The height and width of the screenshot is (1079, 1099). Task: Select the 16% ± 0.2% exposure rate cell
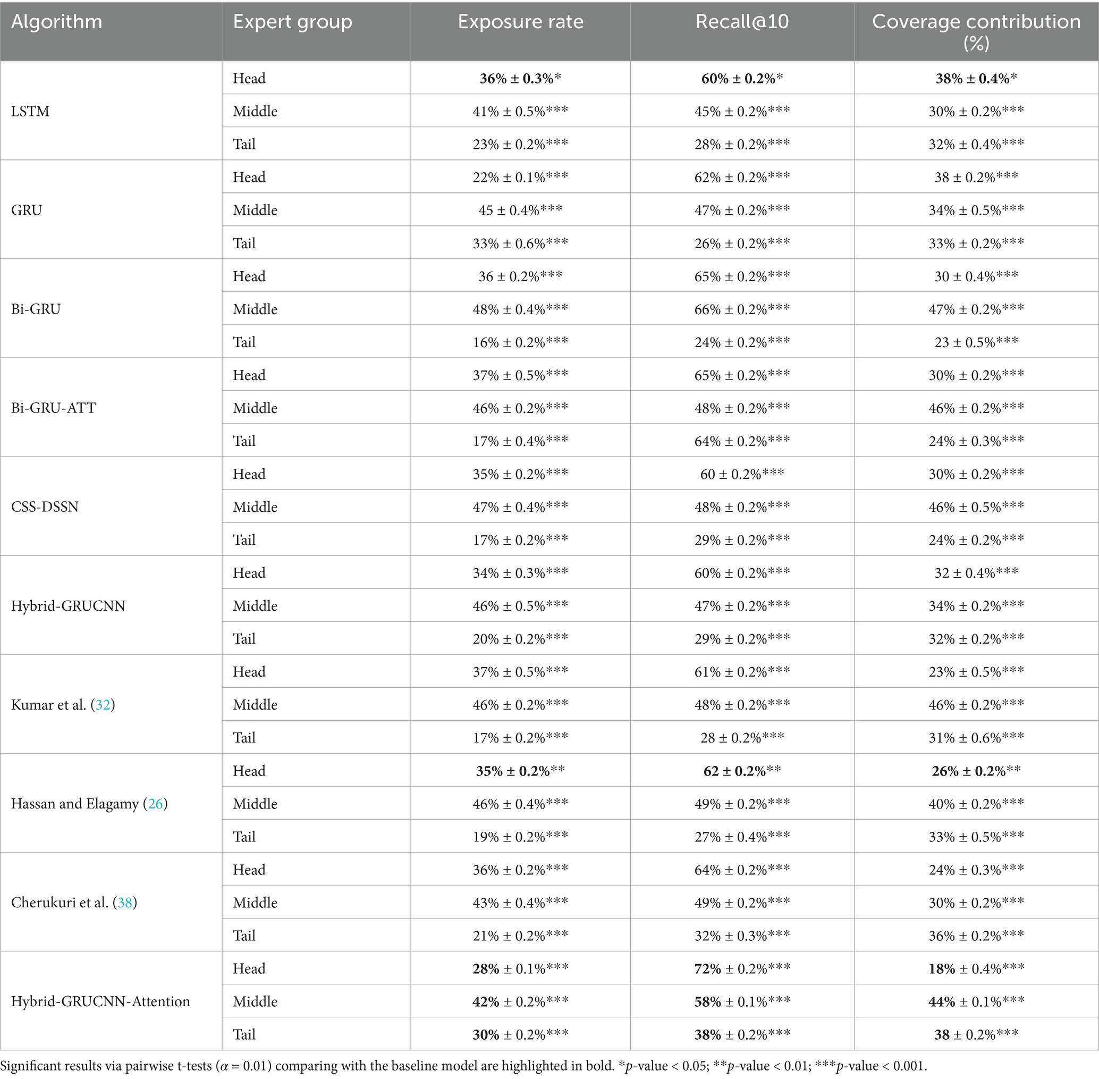click(520, 342)
